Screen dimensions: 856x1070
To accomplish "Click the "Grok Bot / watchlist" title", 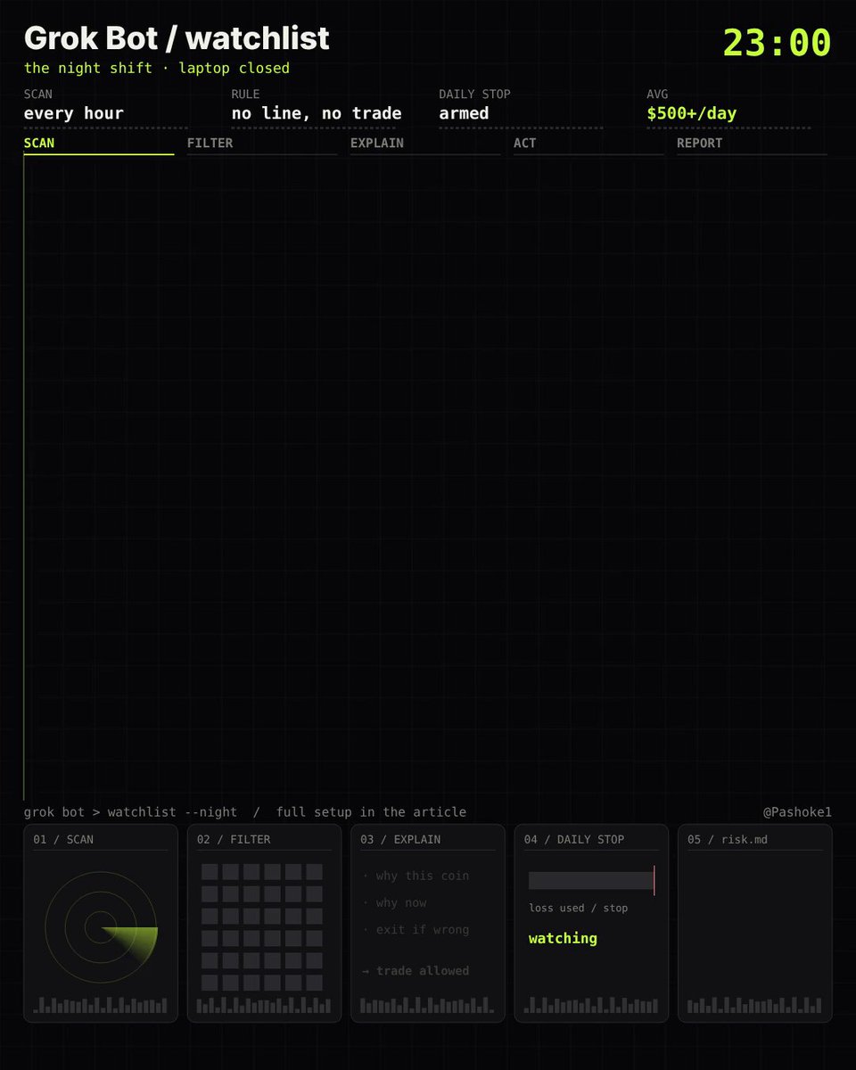I will point(177,37).
